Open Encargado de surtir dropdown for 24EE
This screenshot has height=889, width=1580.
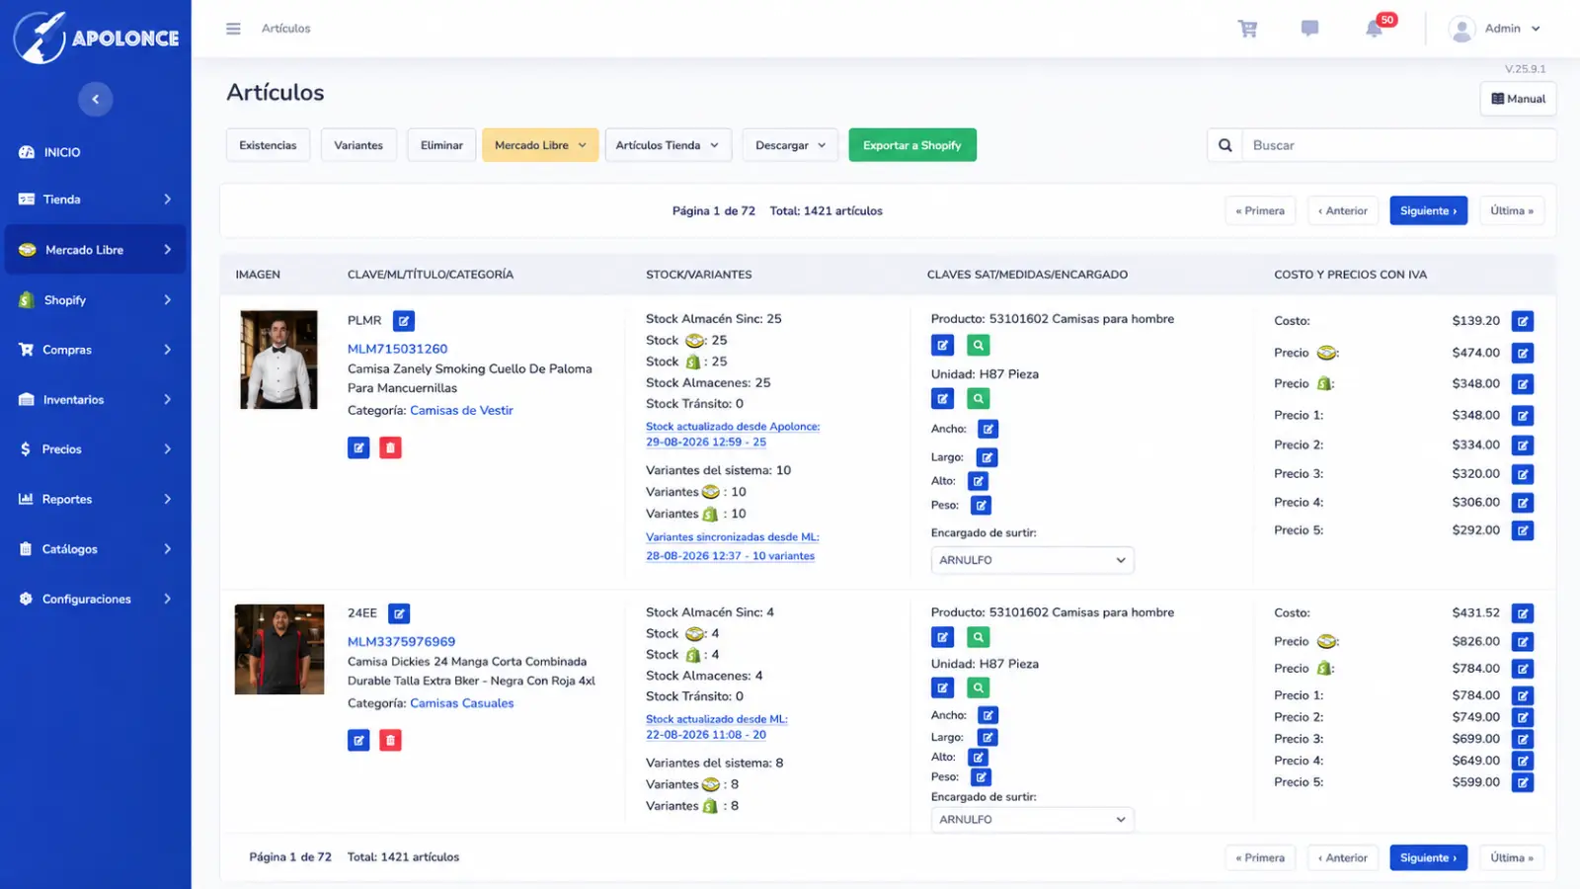pyautogui.click(x=1032, y=819)
